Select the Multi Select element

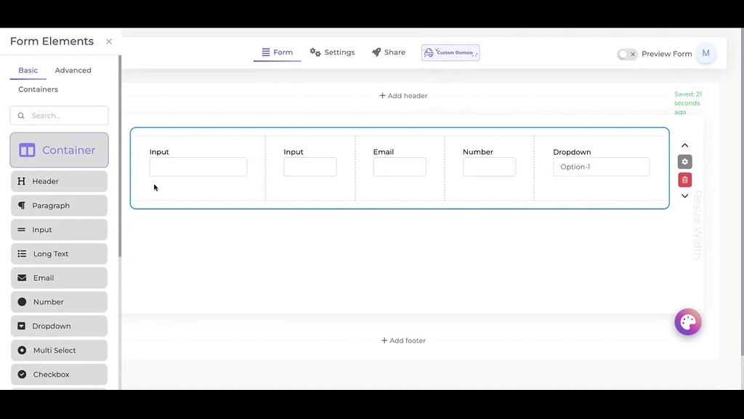[58, 350]
